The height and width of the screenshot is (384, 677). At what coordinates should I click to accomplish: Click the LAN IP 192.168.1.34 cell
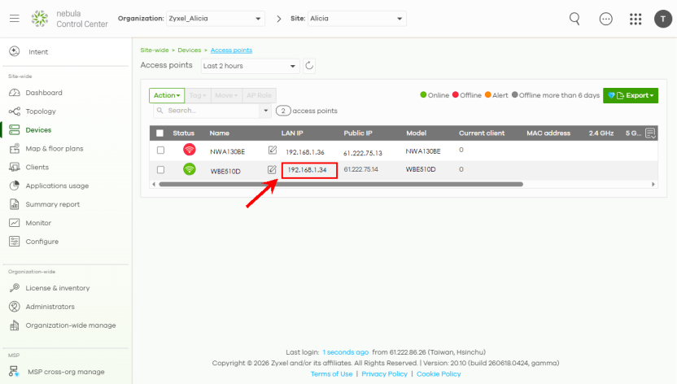[x=309, y=170]
